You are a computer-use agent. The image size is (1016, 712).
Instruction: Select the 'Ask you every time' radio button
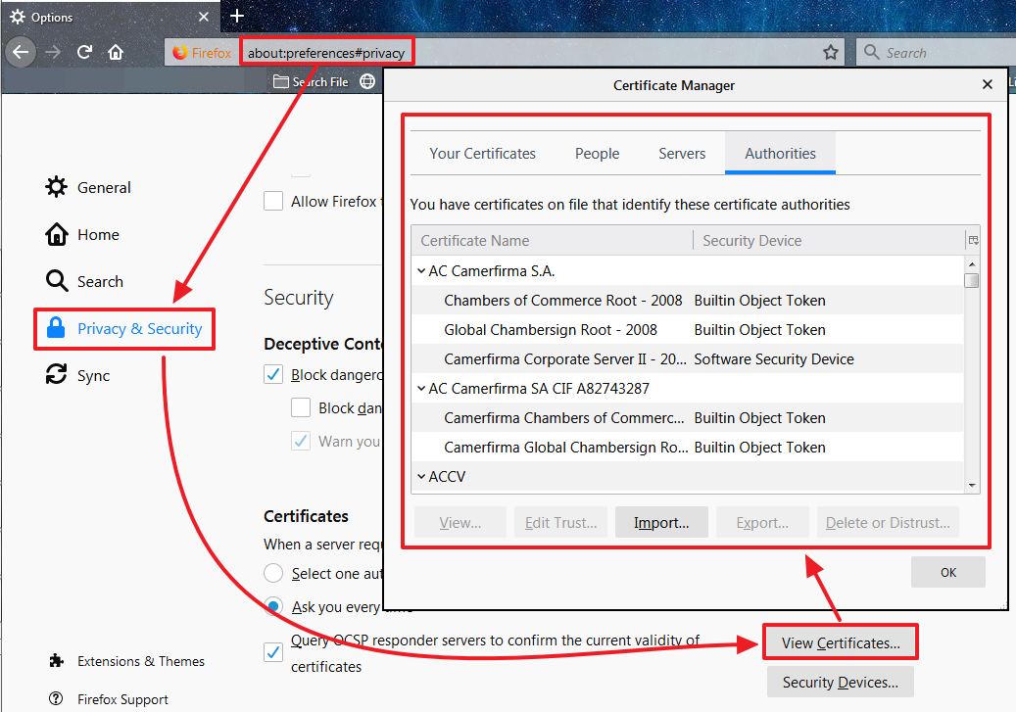point(273,606)
